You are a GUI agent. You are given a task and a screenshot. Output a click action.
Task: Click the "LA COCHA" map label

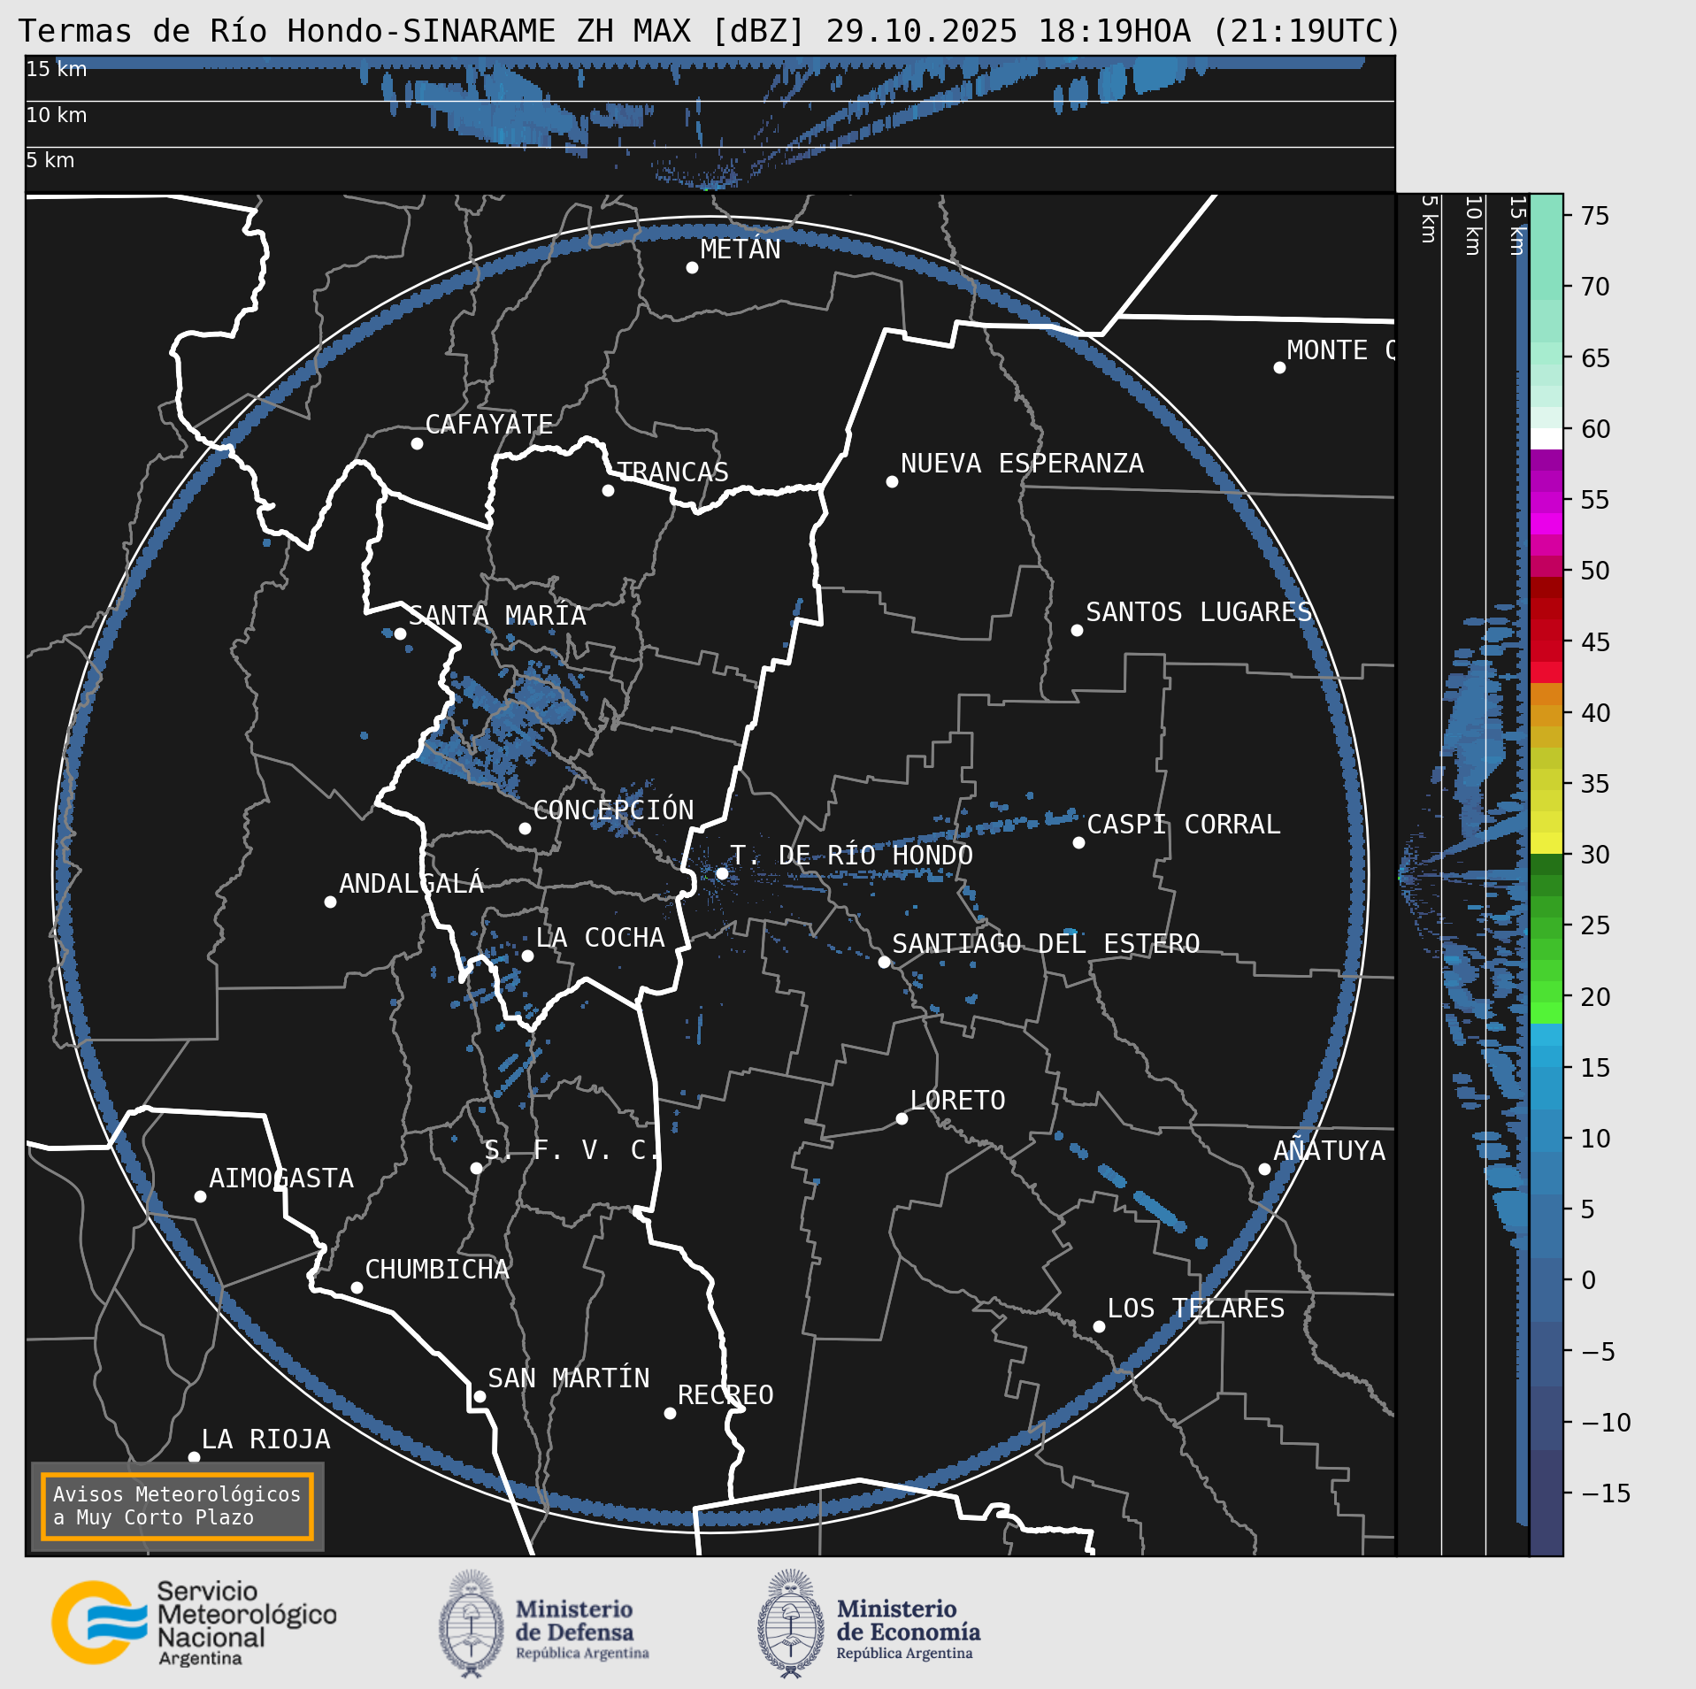pos(601,937)
